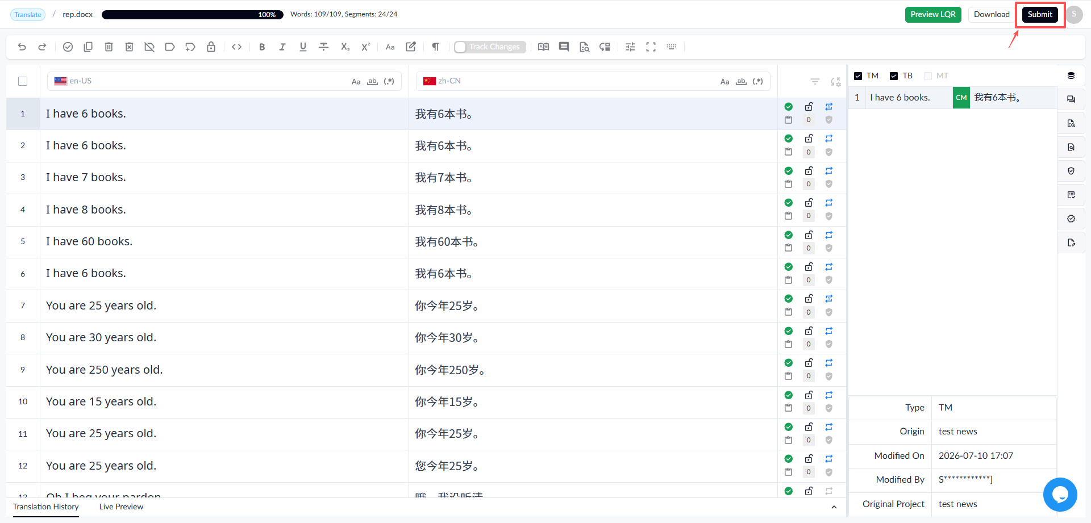Screen dimensions: 1091x523
Task: Toggle the Track Changes switch
Action: (x=490, y=47)
